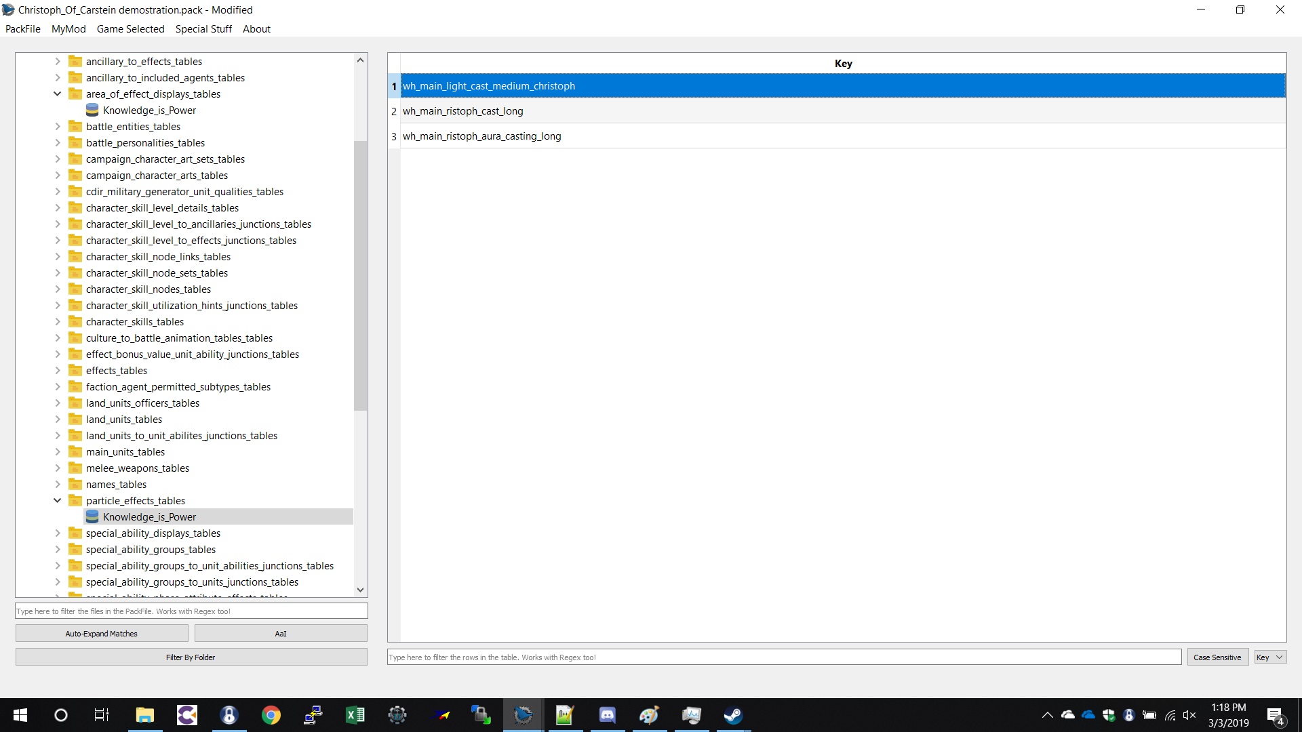
Task: Click the database icon under area_of_effect_displays_tables
Action: pyautogui.click(x=93, y=110)
